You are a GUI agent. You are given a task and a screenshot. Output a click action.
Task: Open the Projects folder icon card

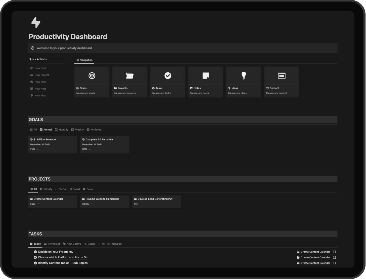[x=130, y=76]
